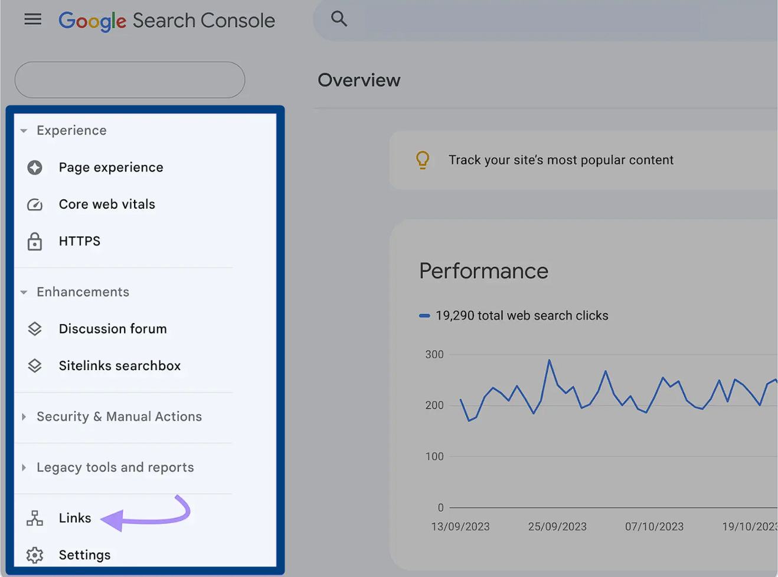Click the Legacy tools and reports label
Screen dimensions: 778x577
click(x=115, y=467)
